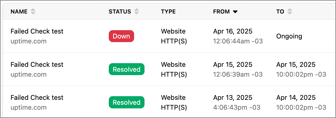Click the TYPE column header
336x118 pixels.
[168, 11]
